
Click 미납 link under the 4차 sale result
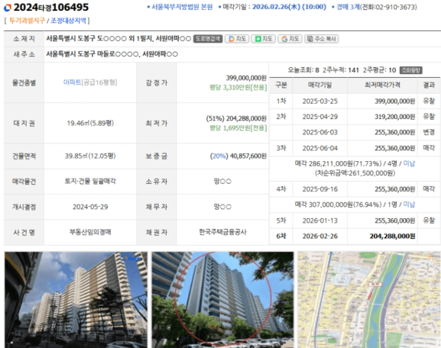coord(409,205)
